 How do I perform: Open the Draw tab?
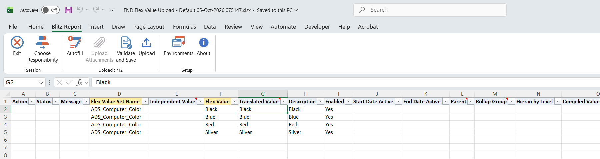click(119, 27)
